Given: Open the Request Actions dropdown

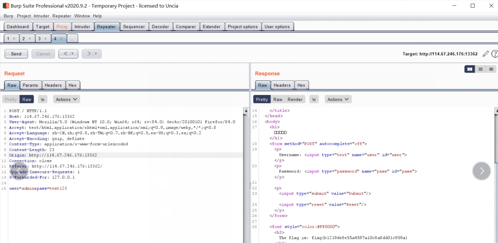Looking at the screenshot, I should tap(67, 99).
